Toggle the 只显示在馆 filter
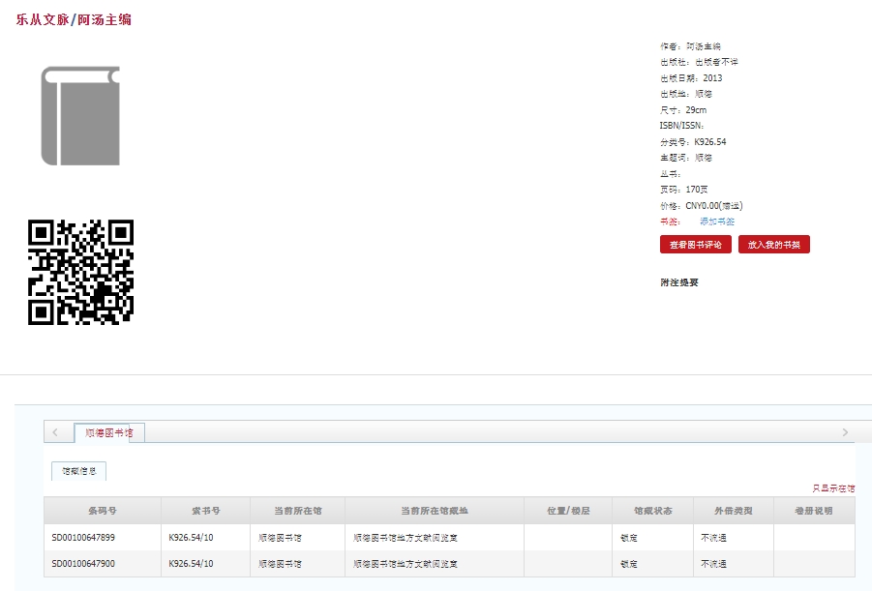This screenshot has height=591, width=872. click(832, 488)
